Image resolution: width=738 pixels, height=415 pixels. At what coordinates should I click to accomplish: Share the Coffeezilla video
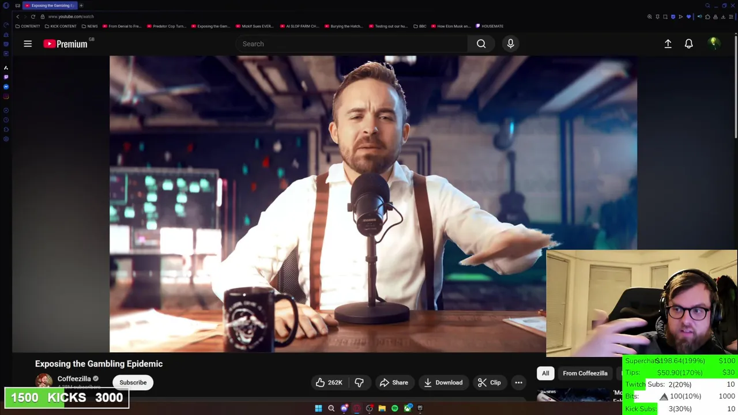click(x=394, y=383)
